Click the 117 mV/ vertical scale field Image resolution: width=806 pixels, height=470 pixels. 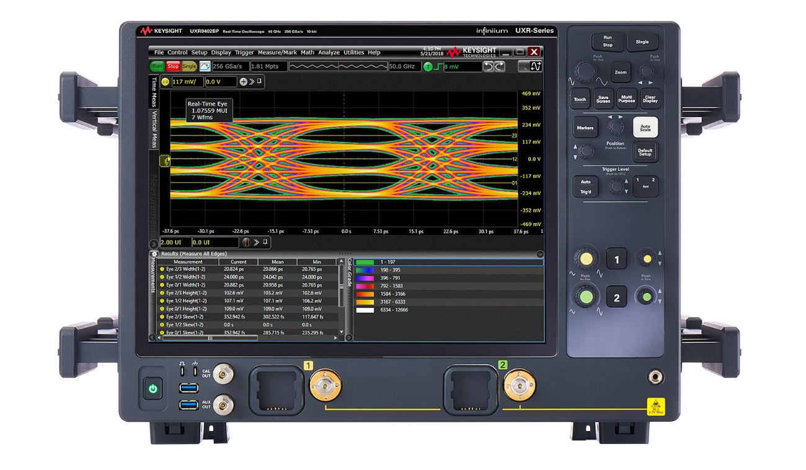(x=187, y=82)
